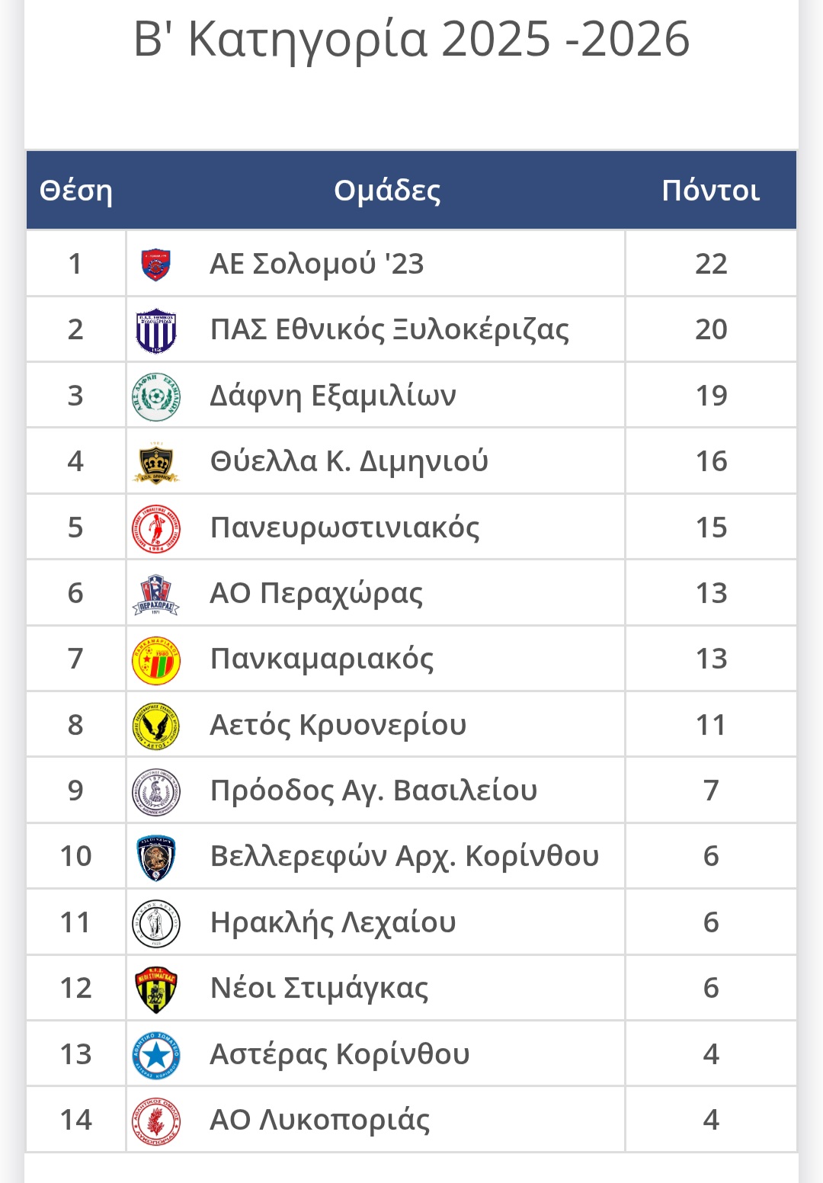This screenshot has height=1183, width=823.
Task: Click the Δάφνη Εξαμιλίων green logo
Action: tap(155, 396)
